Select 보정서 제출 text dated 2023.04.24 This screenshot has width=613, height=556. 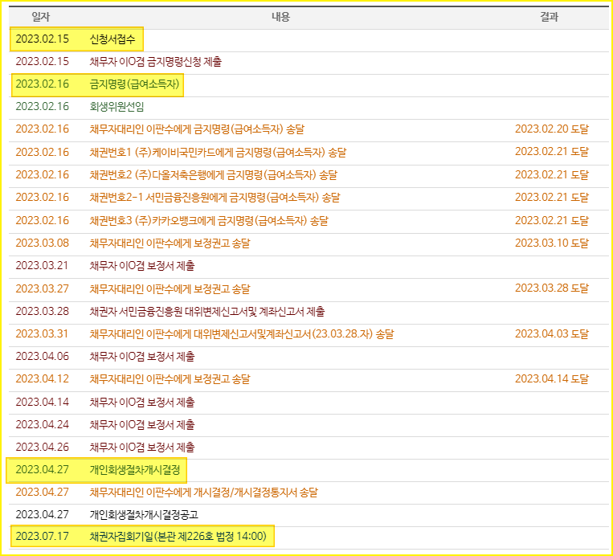142,424
